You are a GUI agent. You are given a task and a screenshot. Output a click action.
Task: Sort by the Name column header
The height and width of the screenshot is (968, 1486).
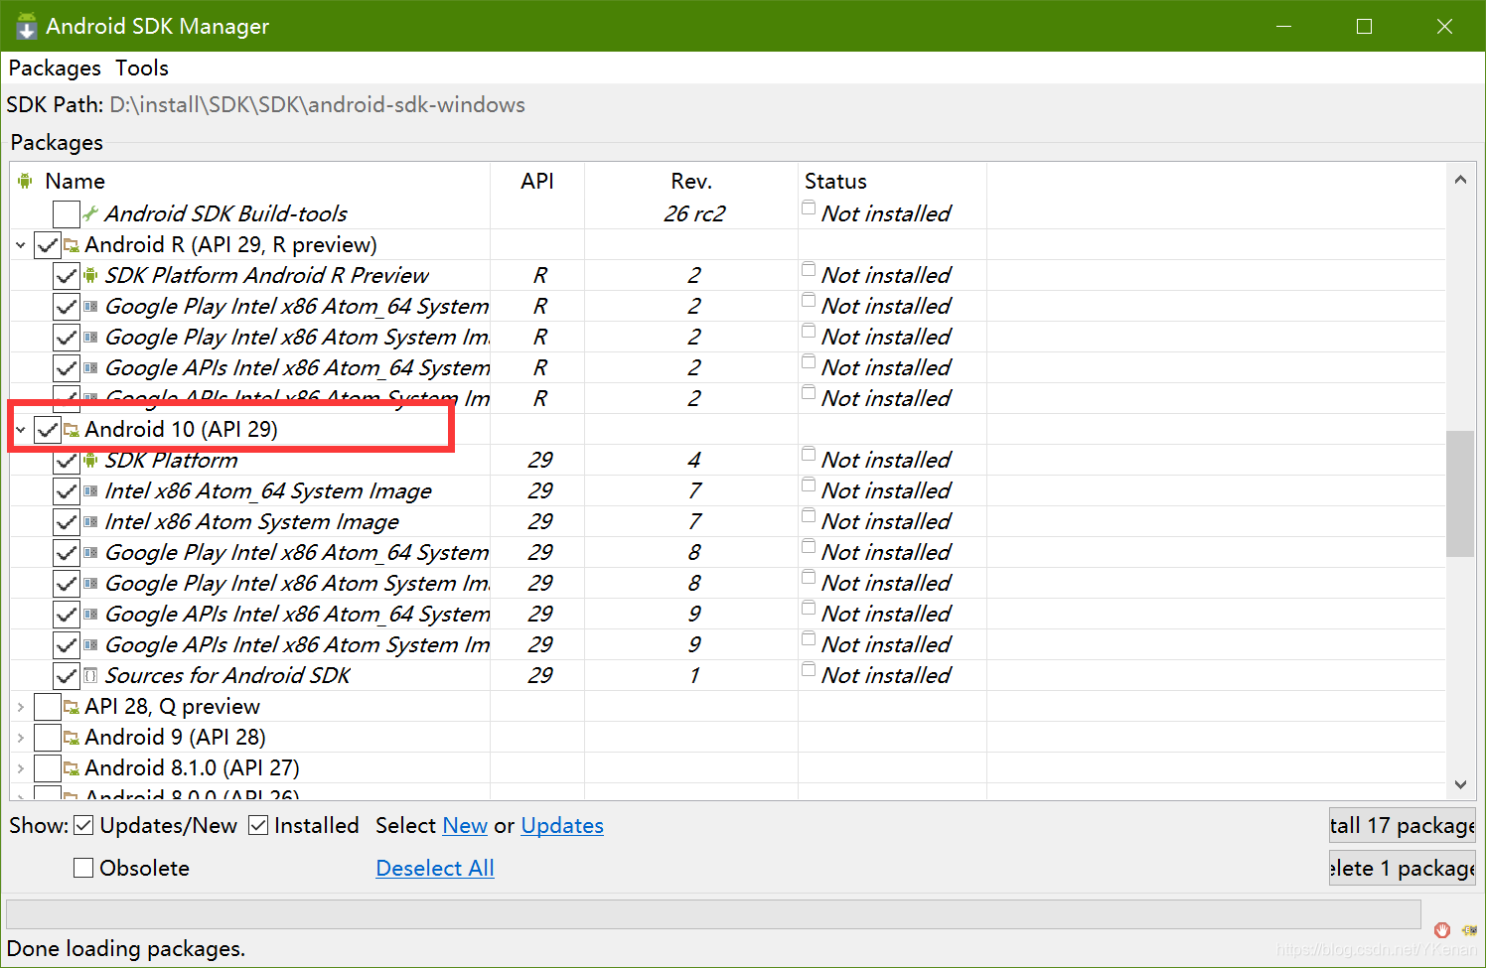[250, 181]
